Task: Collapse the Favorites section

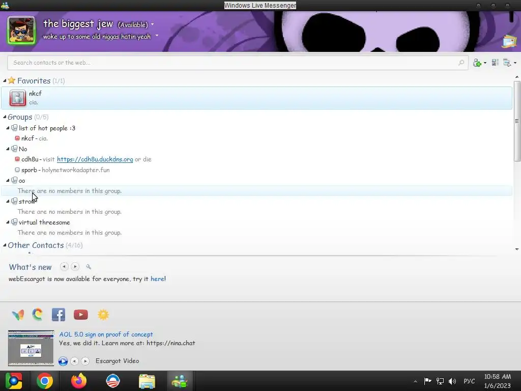Action: (x=5, y=81)
